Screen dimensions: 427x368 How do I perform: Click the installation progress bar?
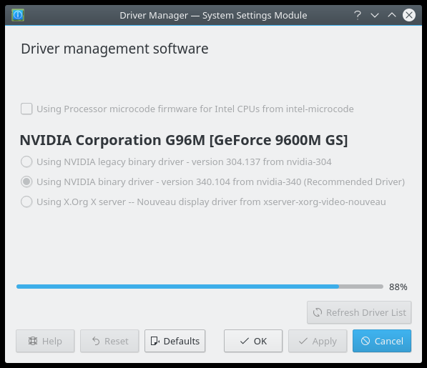pyautogui.click(x=200, y=287)
